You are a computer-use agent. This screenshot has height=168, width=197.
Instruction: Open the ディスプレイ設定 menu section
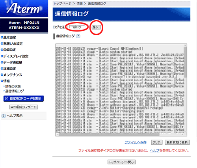[x=16, y=56]
